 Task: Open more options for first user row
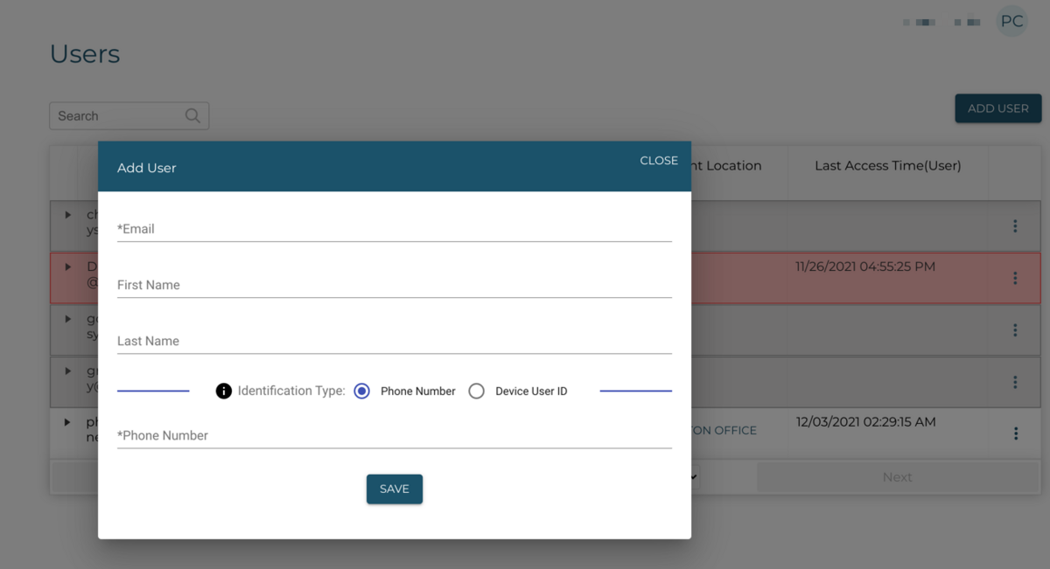pyautogui.click(x=1015, y=226)
